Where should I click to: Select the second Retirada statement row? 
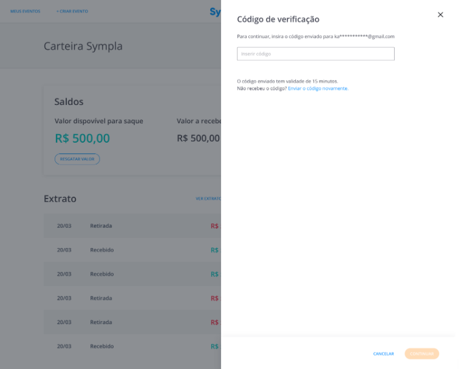coord(132,298)
